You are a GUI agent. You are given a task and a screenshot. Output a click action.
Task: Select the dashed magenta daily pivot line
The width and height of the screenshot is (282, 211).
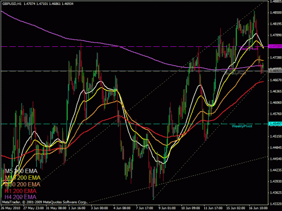pos(134,46)
